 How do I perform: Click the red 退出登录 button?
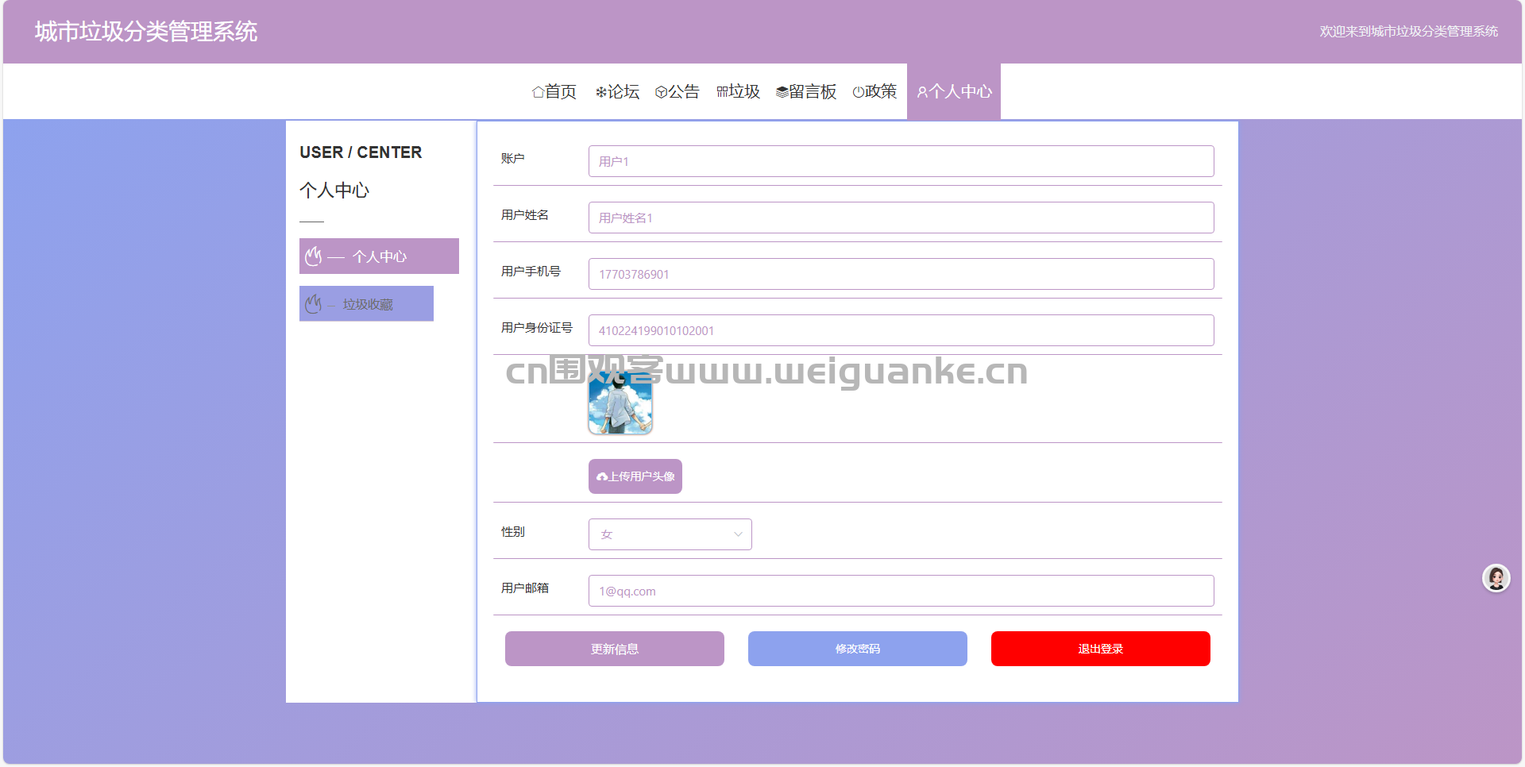click(x=1101, y=649)
